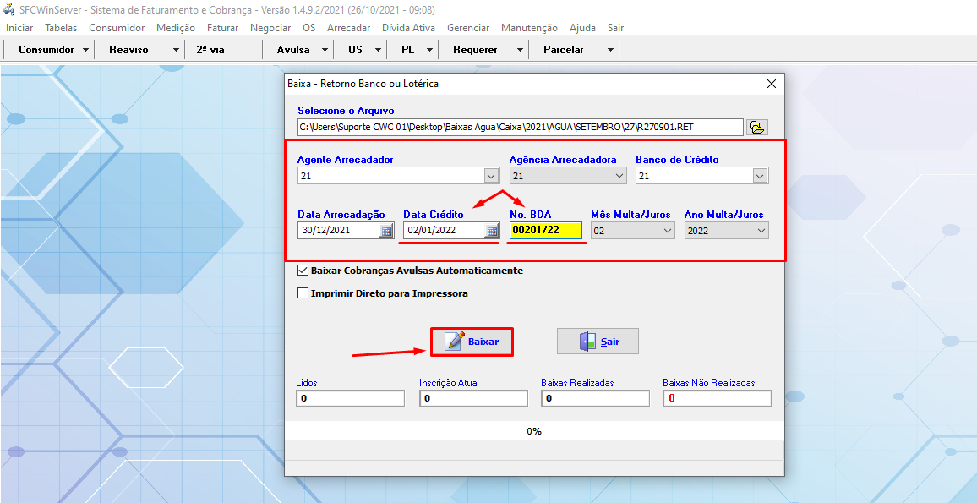This screenshot has width=977, height=503.
Task: Open the Dívida Ativa menu
Action: click(408, 28)
